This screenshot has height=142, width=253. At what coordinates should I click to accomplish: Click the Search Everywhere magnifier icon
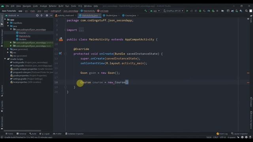pyautogui.click(x=246, y=11)
